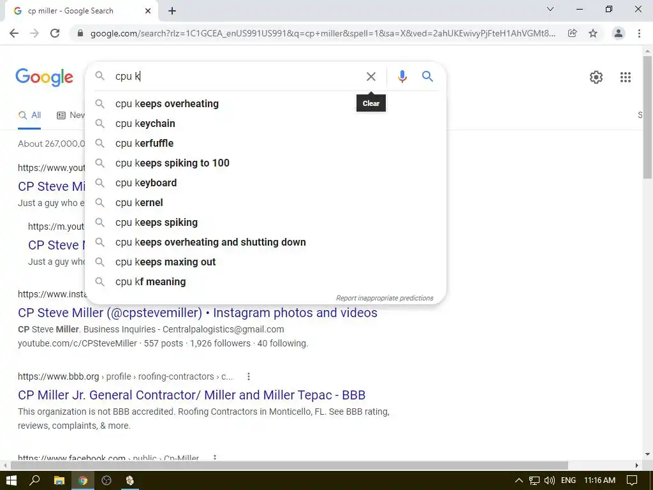Bookmark this page with the star icon
653x490 pixels.
click(x=593, y=33)
